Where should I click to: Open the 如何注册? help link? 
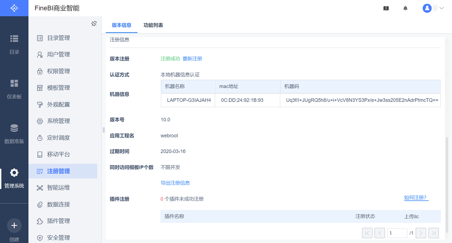[416, 198]
